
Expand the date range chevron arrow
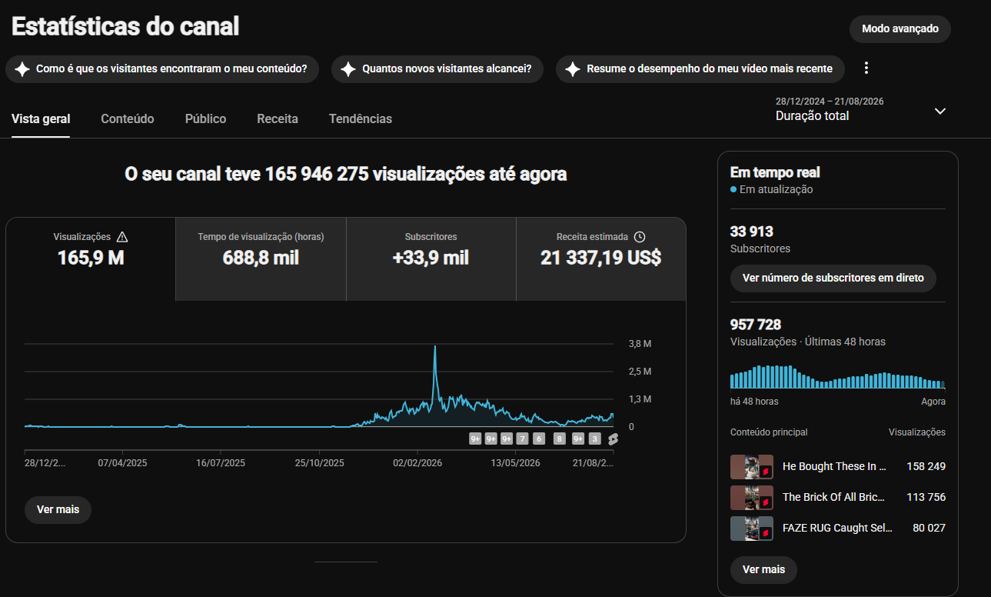(x=939, y=111)
